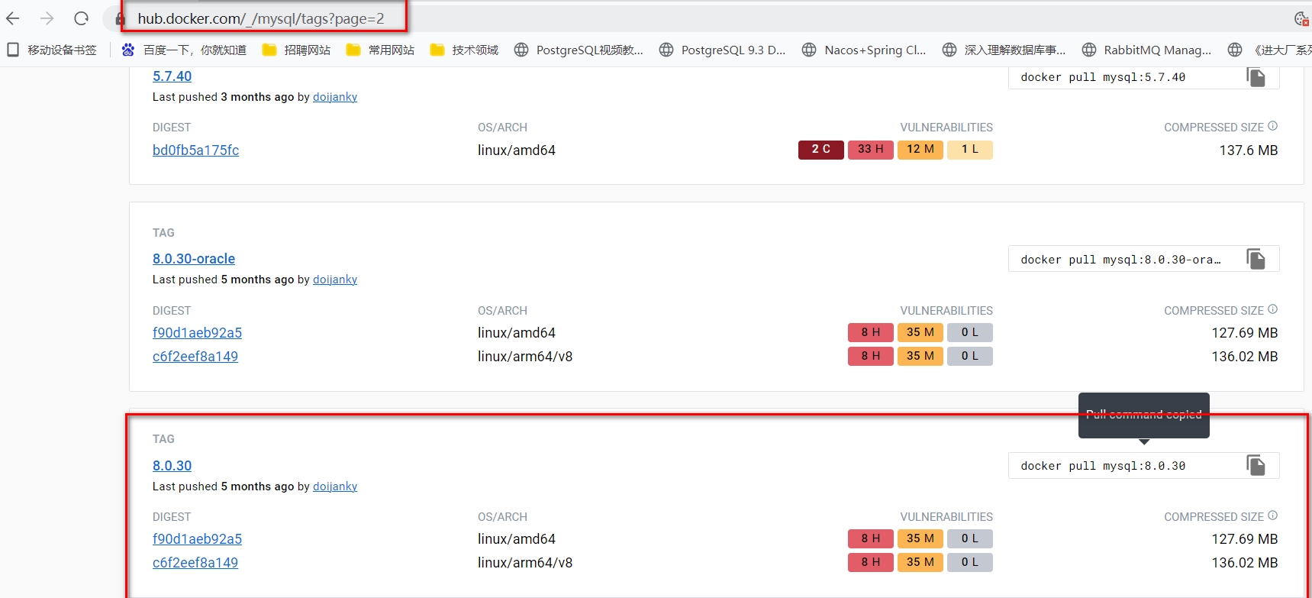This screenshot has height=598, width=1312.
Task: Click the lock icon in address bar
Action: coord(120,18)
